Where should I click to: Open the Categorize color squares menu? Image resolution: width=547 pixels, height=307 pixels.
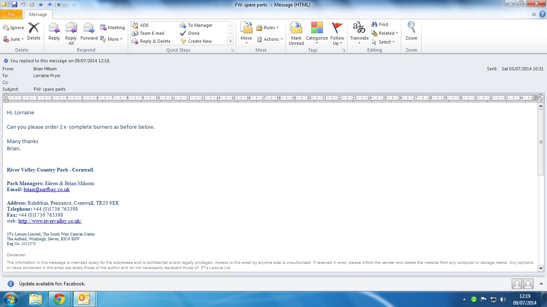(x=317, y=33)
